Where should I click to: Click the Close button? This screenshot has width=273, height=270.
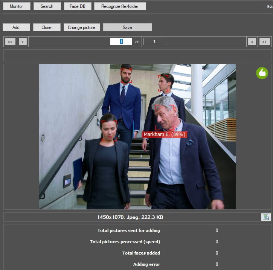pos(47,27)
